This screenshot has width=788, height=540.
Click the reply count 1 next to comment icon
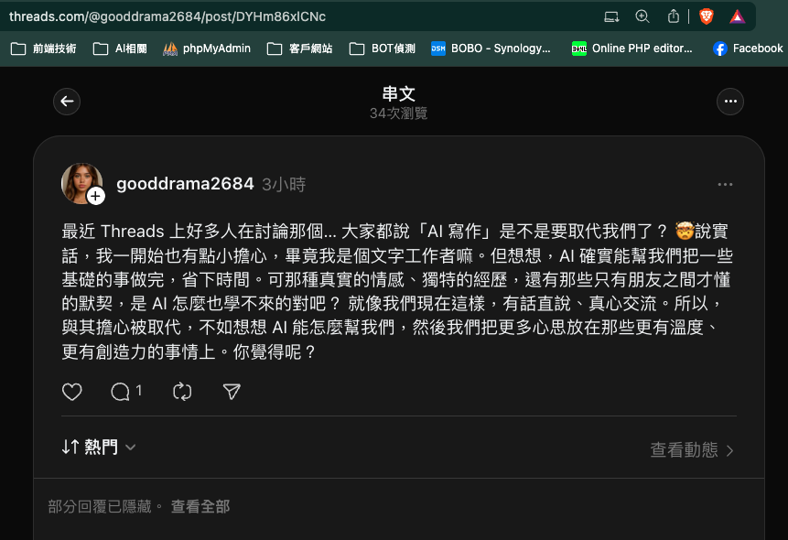(x=139, y=391)
